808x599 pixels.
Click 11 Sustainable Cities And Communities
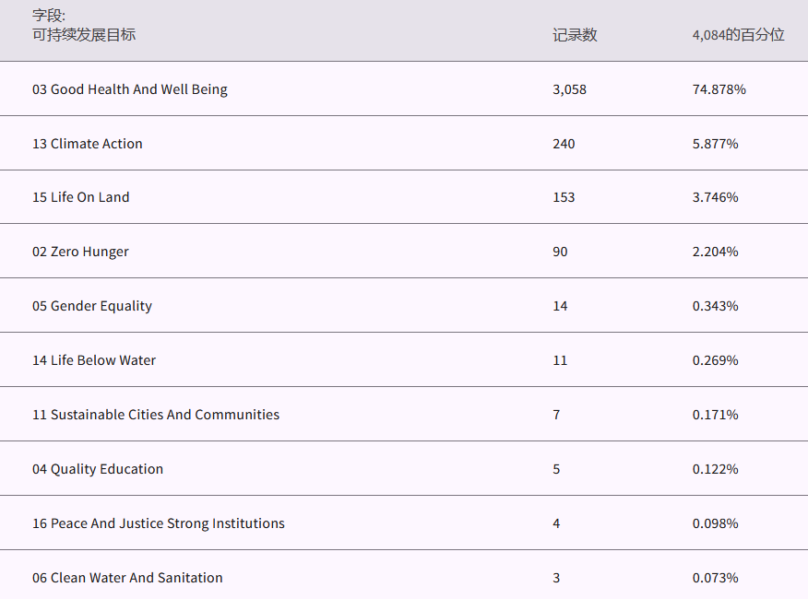pos(156,415)
